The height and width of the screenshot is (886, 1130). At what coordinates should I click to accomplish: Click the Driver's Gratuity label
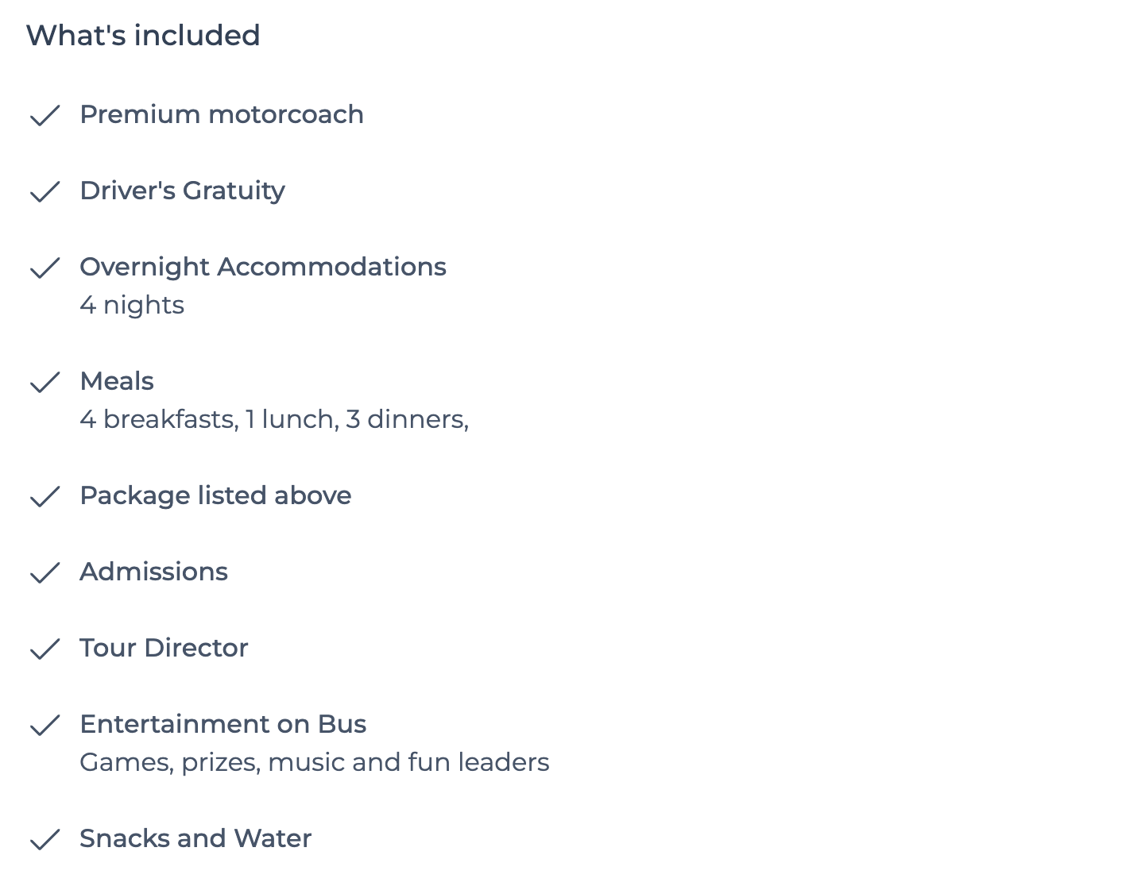183,191
